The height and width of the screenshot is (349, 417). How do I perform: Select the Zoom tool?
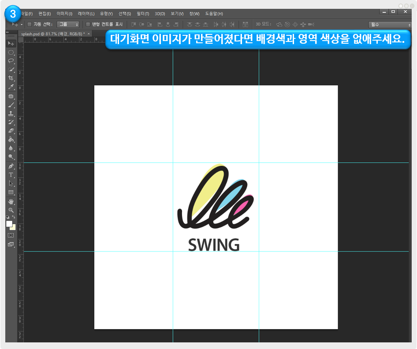click(x=11, y=210)
